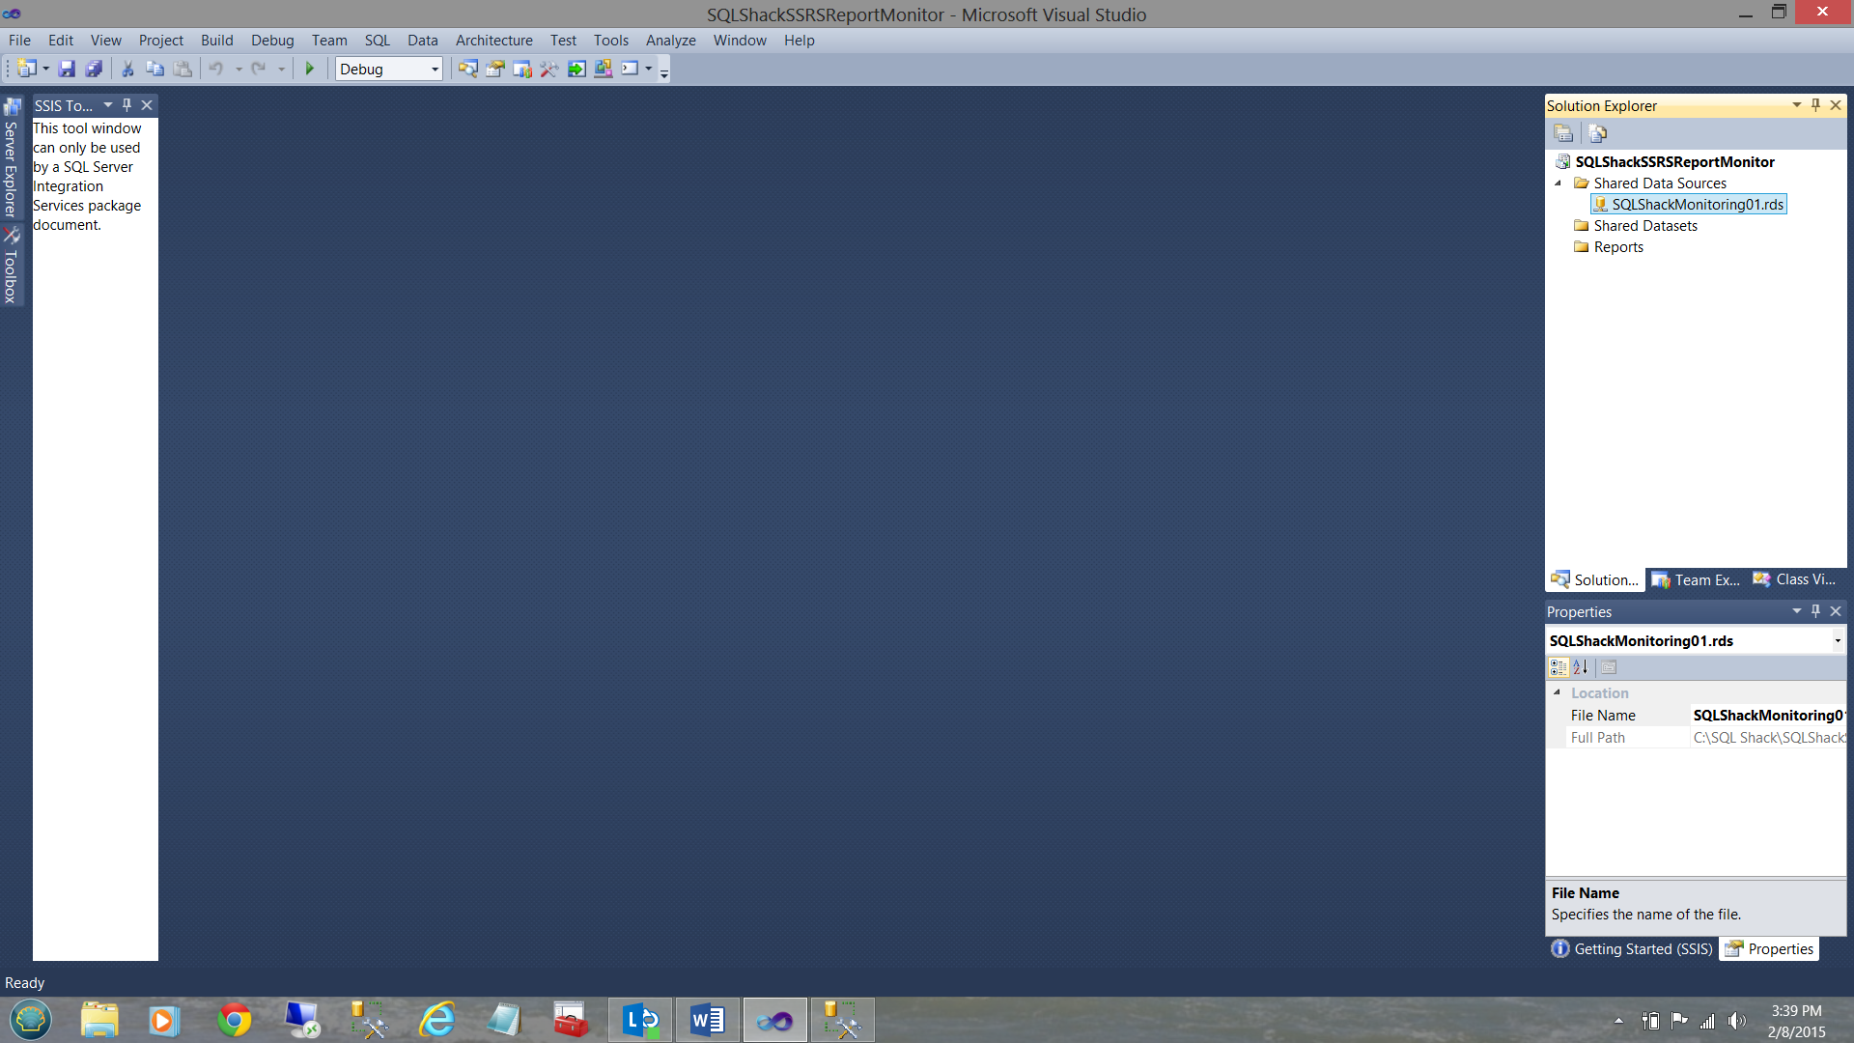Click the Find in Files toolbar icon
The height and width of the screenshot is (1043, 1854).
pyautogui.click(x=467, y=69)
